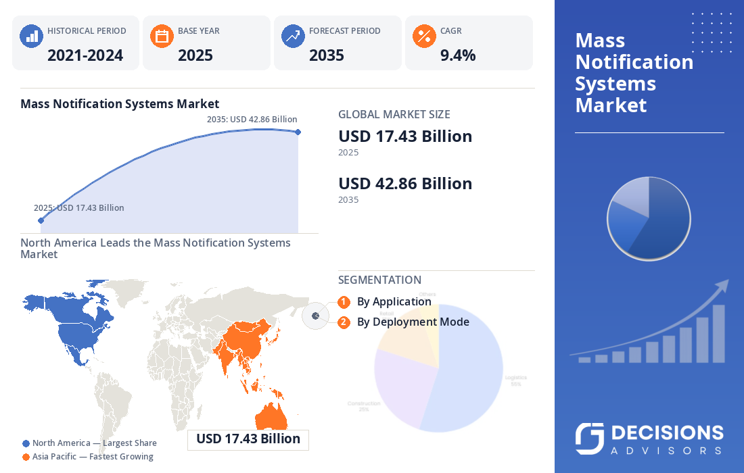Click the 'Mass Notification Systems Market' chart title

(x=120, y=104)
